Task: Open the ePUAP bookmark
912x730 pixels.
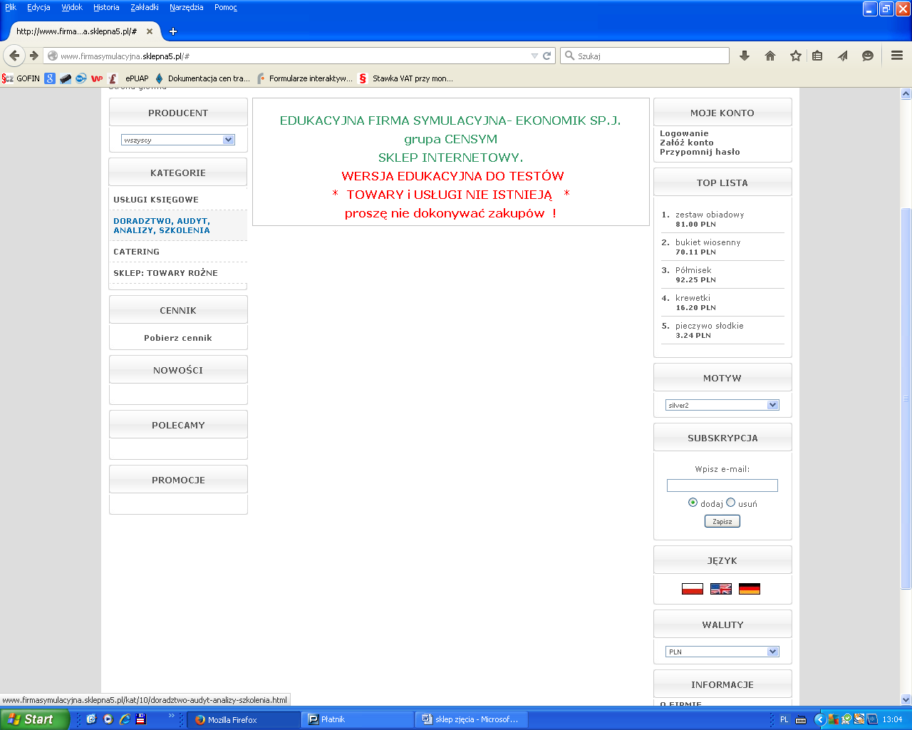Action: coord(137,78)
